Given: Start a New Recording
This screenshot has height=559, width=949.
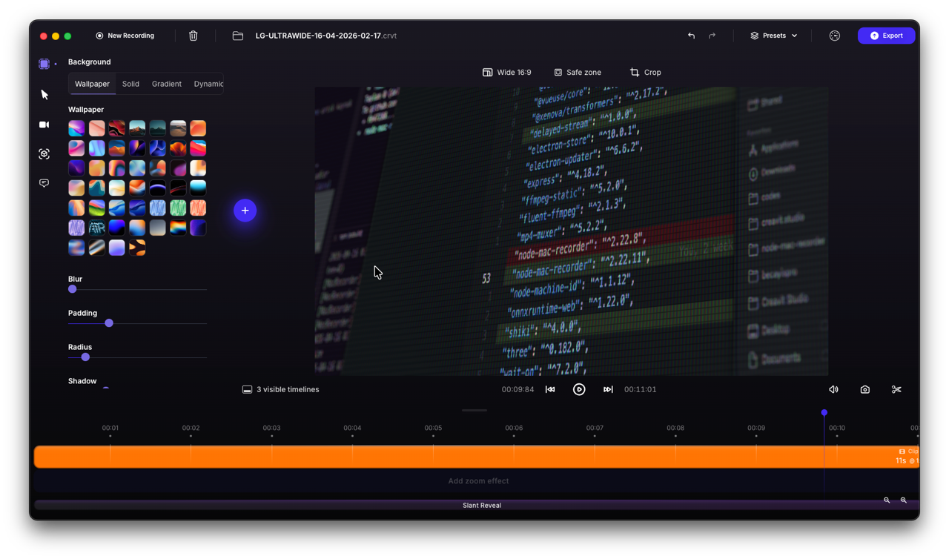Looking at the screenshot, I should 125,35.
